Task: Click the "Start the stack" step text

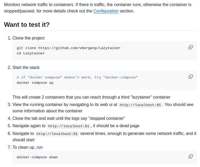Action: tap(26, 67)
